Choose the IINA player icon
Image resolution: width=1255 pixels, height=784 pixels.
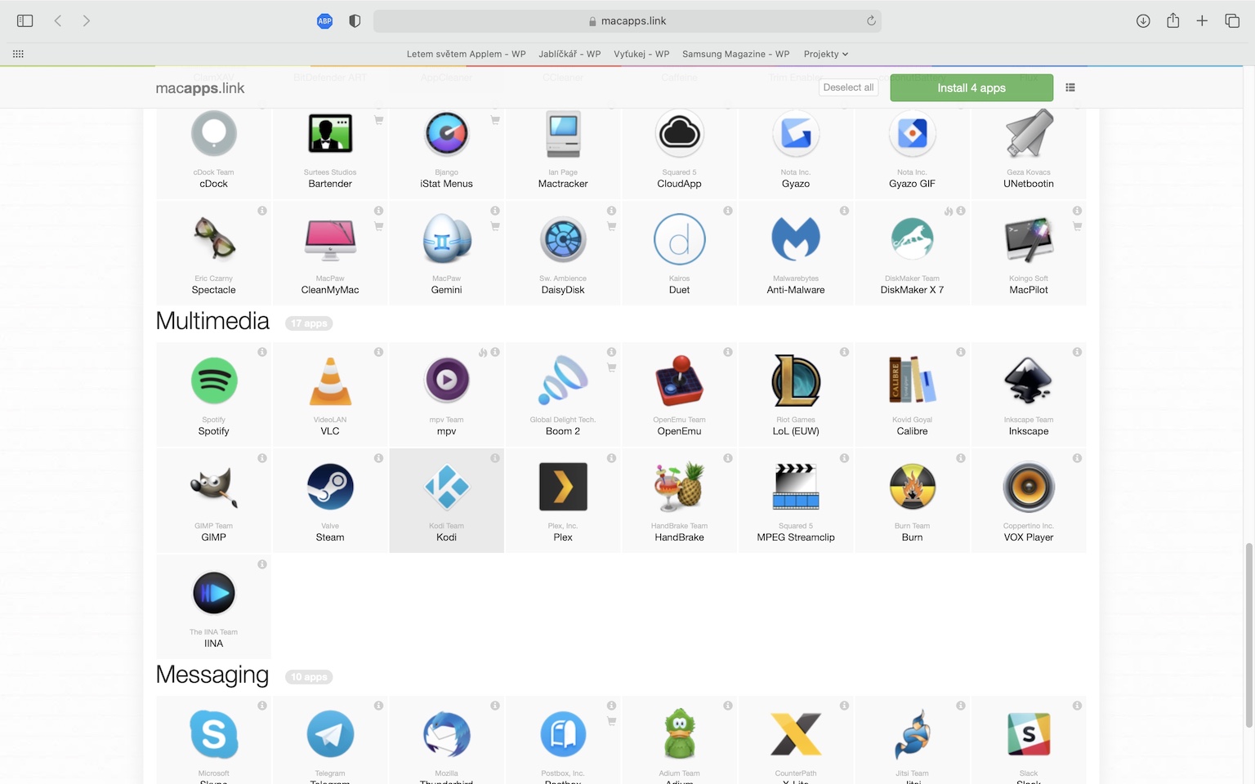[x=214, y=593]
